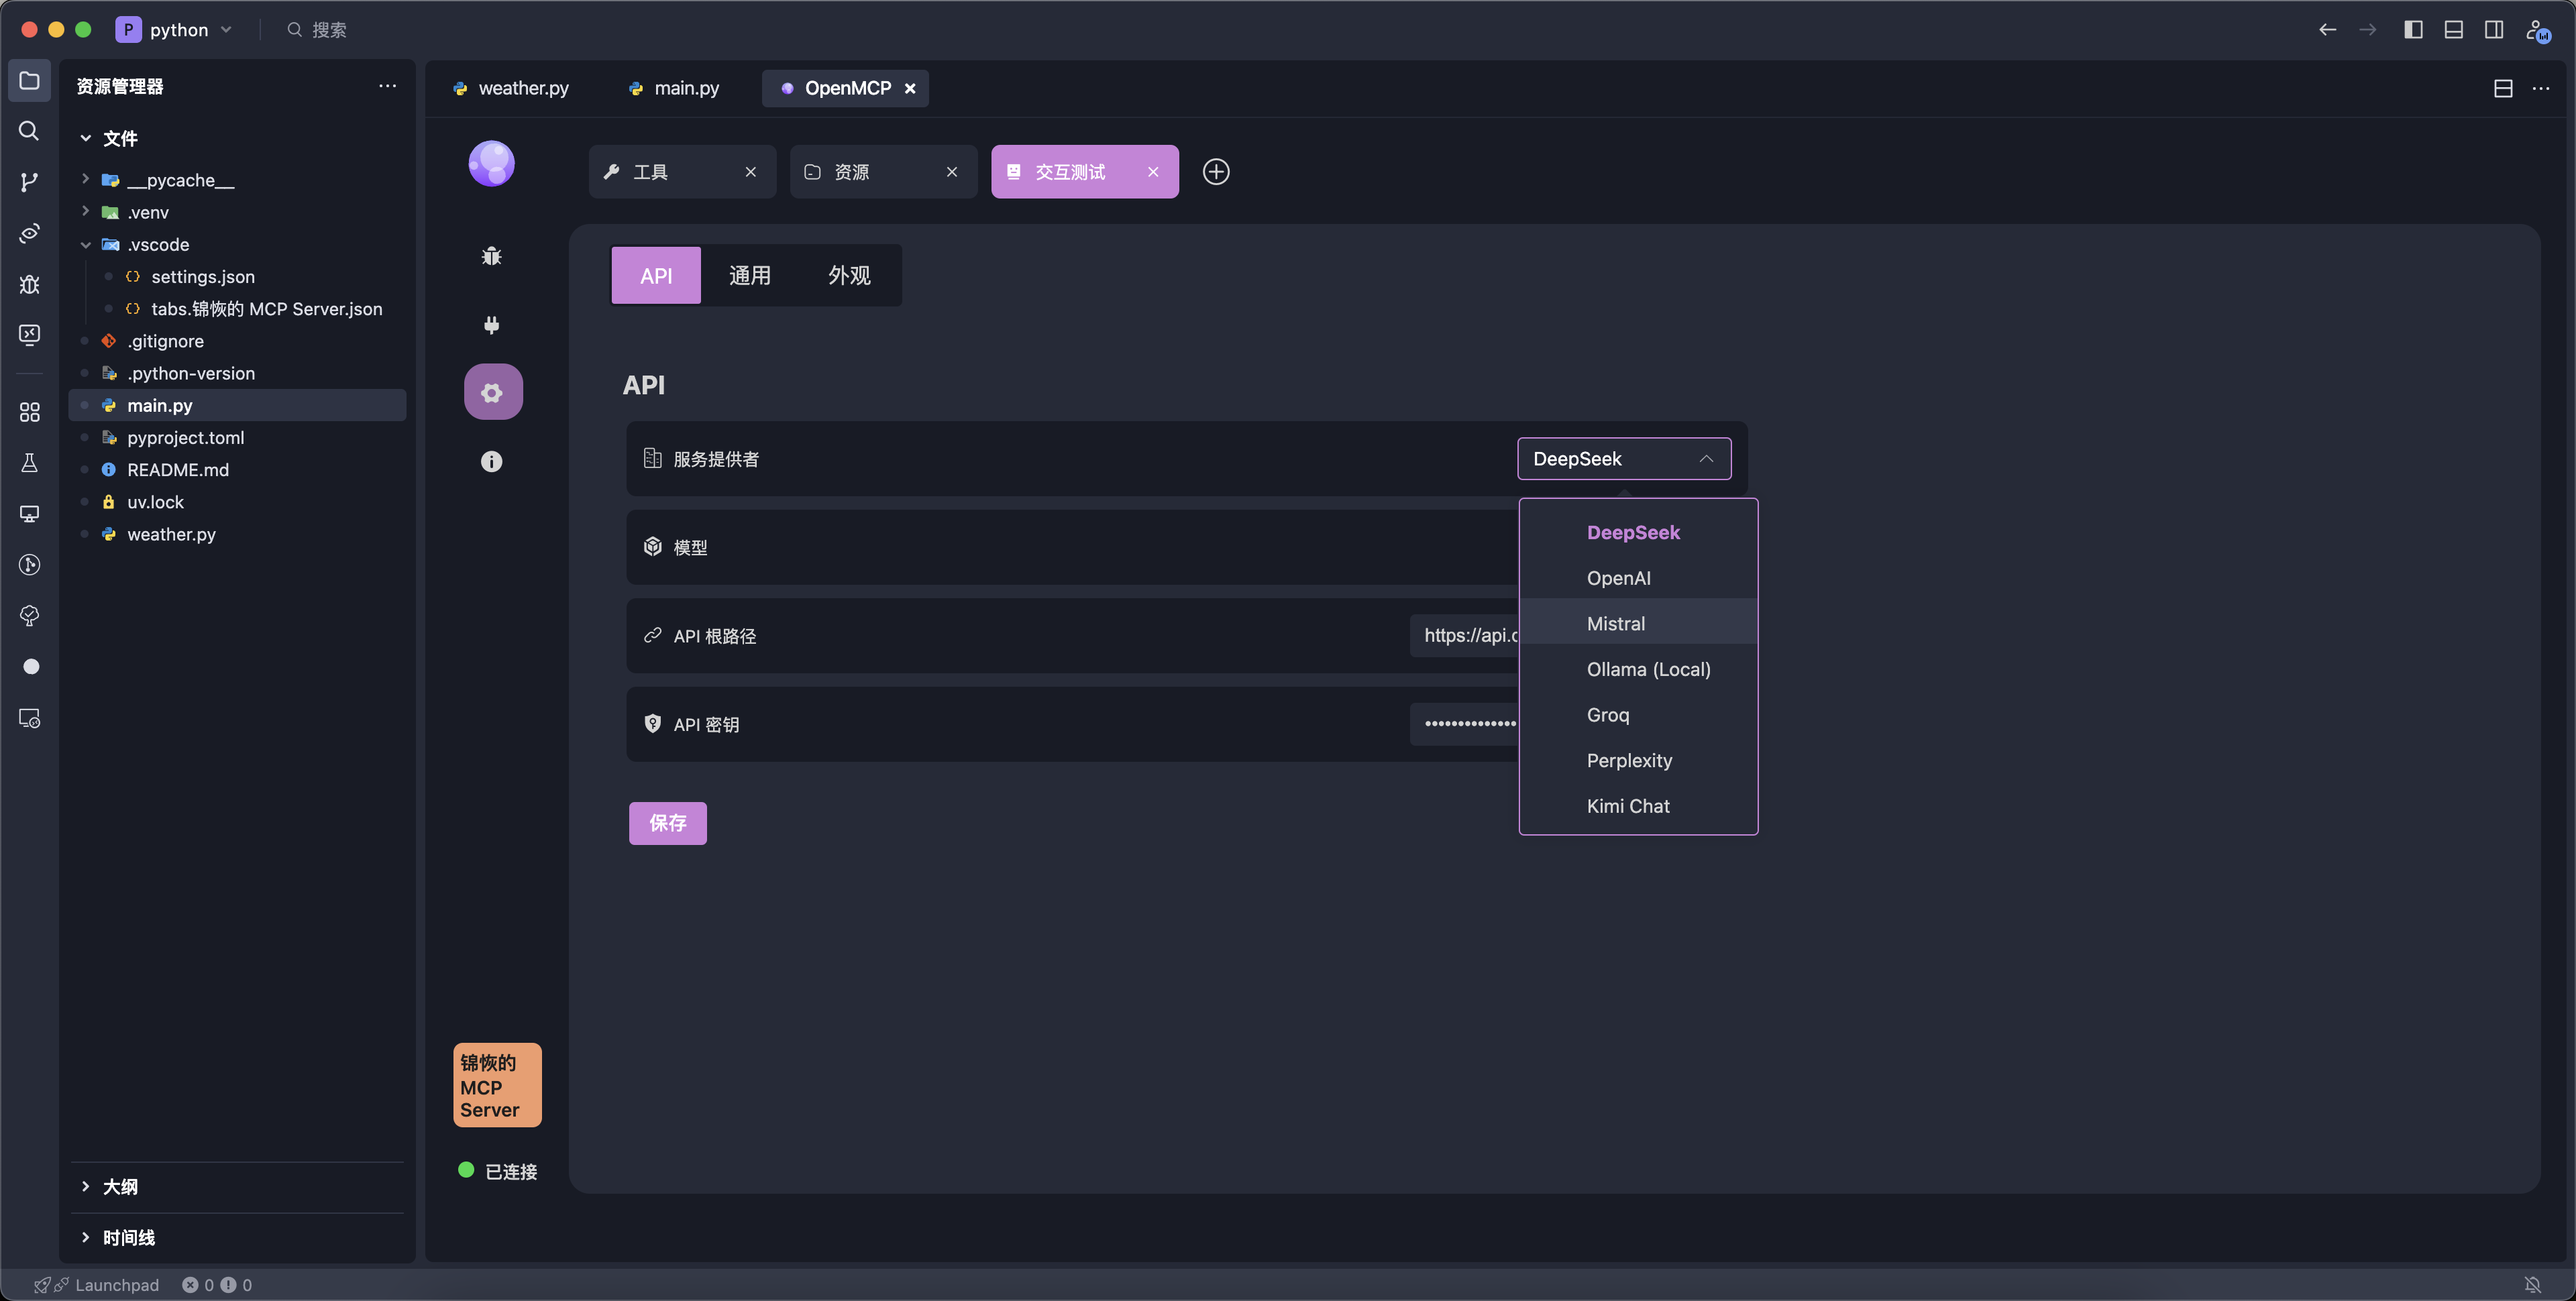Open Remote Explorer monitor icon

point(30,514)
